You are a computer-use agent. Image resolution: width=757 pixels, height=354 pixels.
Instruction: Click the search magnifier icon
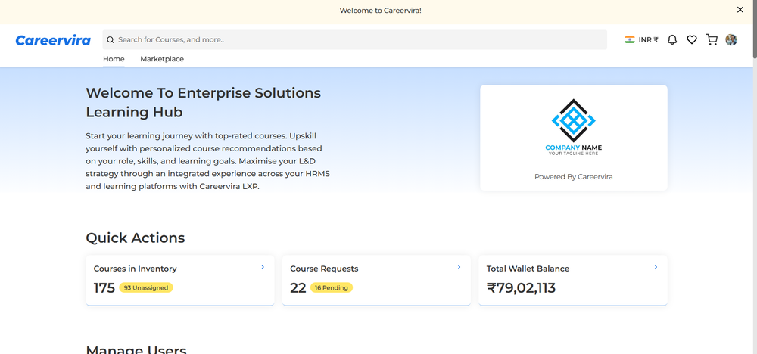tap(111, 39)
